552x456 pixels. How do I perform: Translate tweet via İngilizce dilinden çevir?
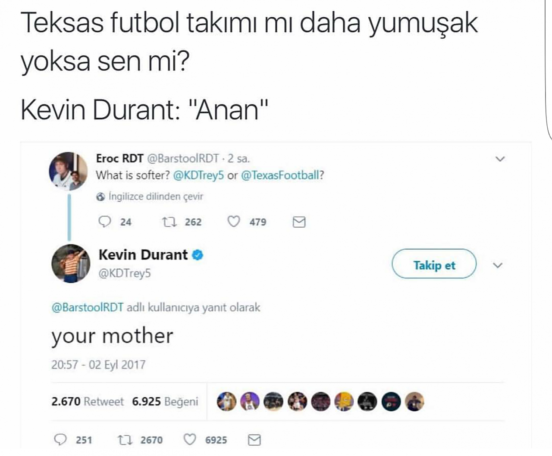point(156,197)
